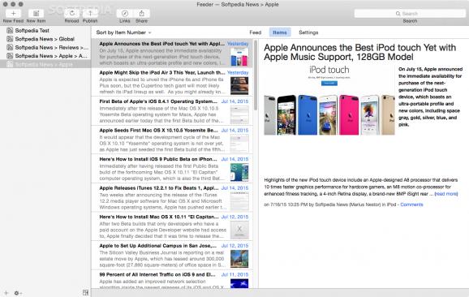The width and height of the screenshot is (469, 297).
Task: Open the Sort by Item Number dropdown
Action: (123, 32)
